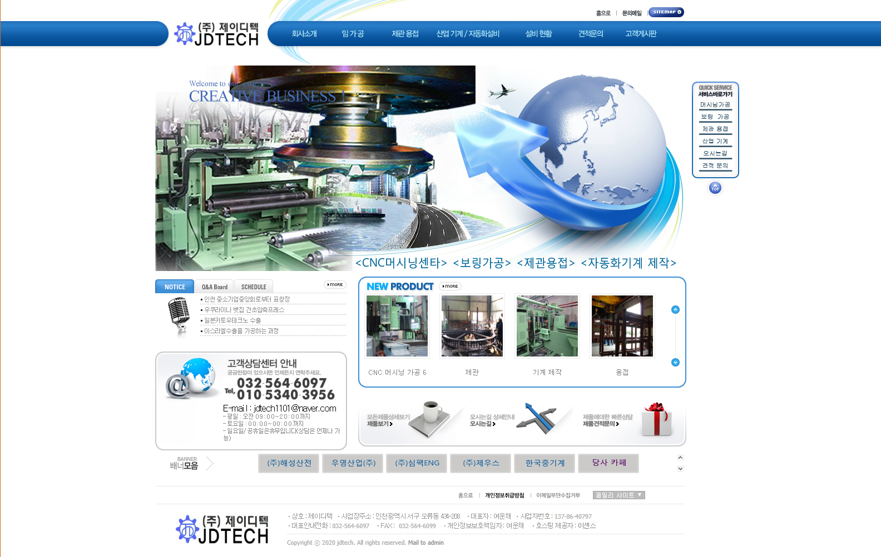Open the 패밀리 사이트 dropdown
The height and width of the screenshot is (557, 881).
tap(618, 495)
